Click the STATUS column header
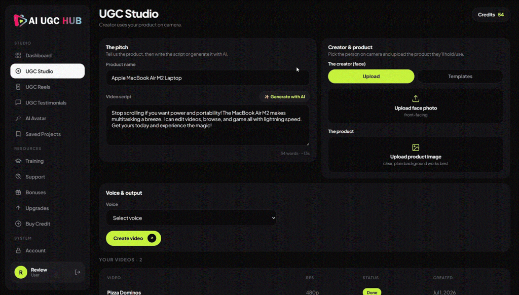This screenshot has height=295, width=519. pos(370,278)
